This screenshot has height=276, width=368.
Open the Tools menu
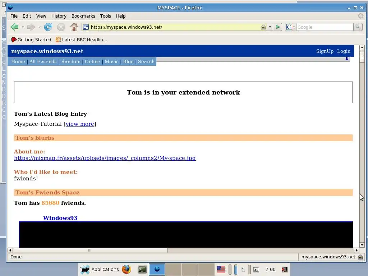click(105, 16)
